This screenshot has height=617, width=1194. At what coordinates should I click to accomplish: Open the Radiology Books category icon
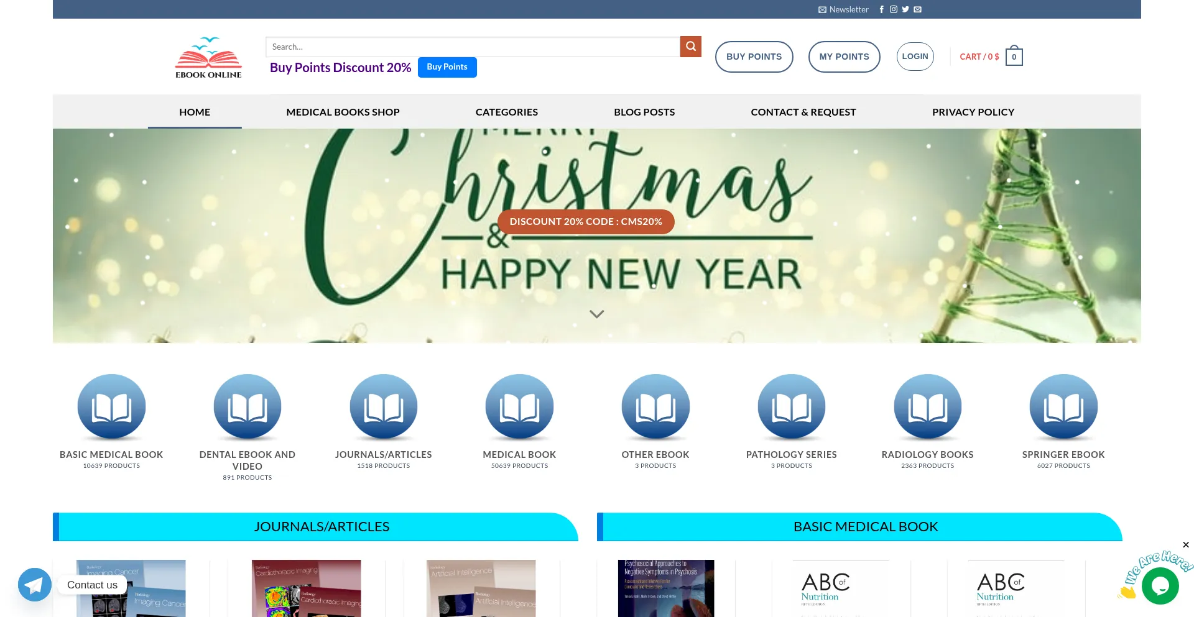[927, 407]
